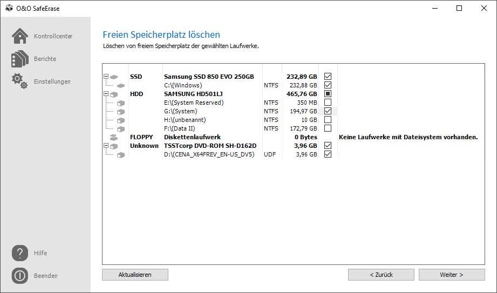Viewport: 497px width, 293px height.
Task: Open Hilfe from the sidebar
Action: click(x=40, y=253)
